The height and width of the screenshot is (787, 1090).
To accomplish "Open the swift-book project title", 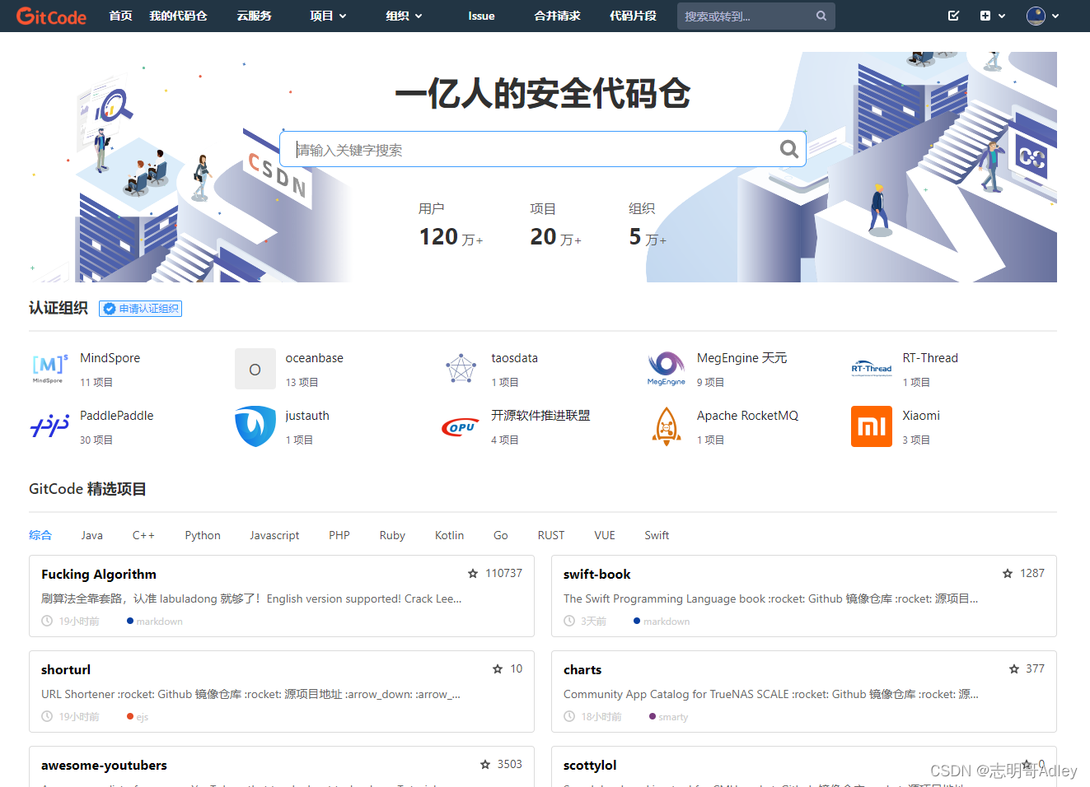I will 597,574.
